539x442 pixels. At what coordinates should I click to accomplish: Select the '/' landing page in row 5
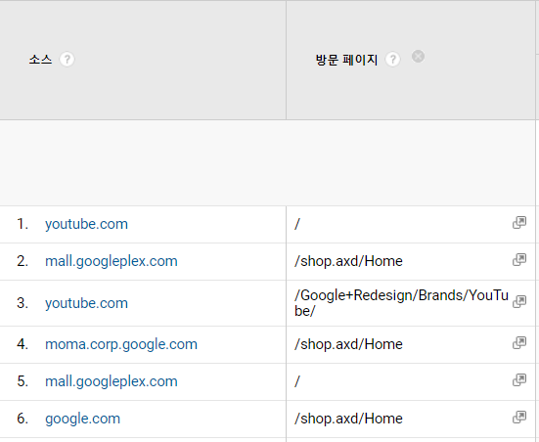tap(297, 381)
